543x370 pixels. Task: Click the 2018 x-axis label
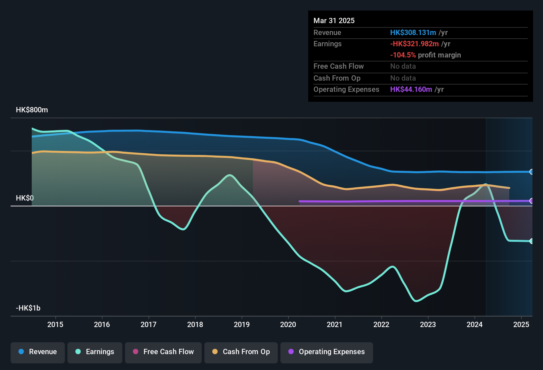click(195, 325)
